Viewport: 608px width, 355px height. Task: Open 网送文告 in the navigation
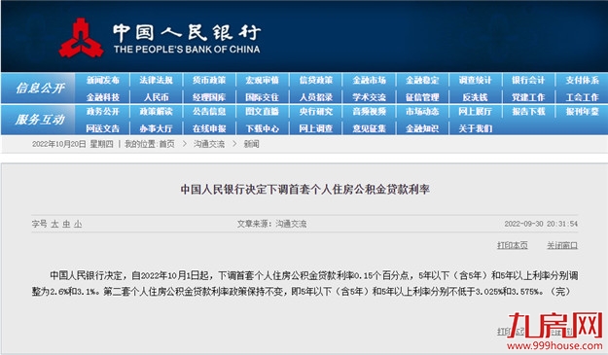click(103, 128)
